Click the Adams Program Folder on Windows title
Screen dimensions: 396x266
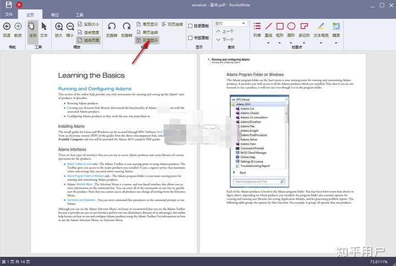pos(255,74)
